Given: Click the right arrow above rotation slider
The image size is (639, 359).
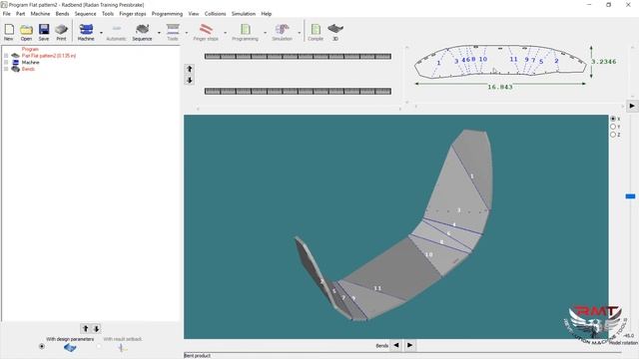Looking at the screenshot, I should [x=632, y=106].
